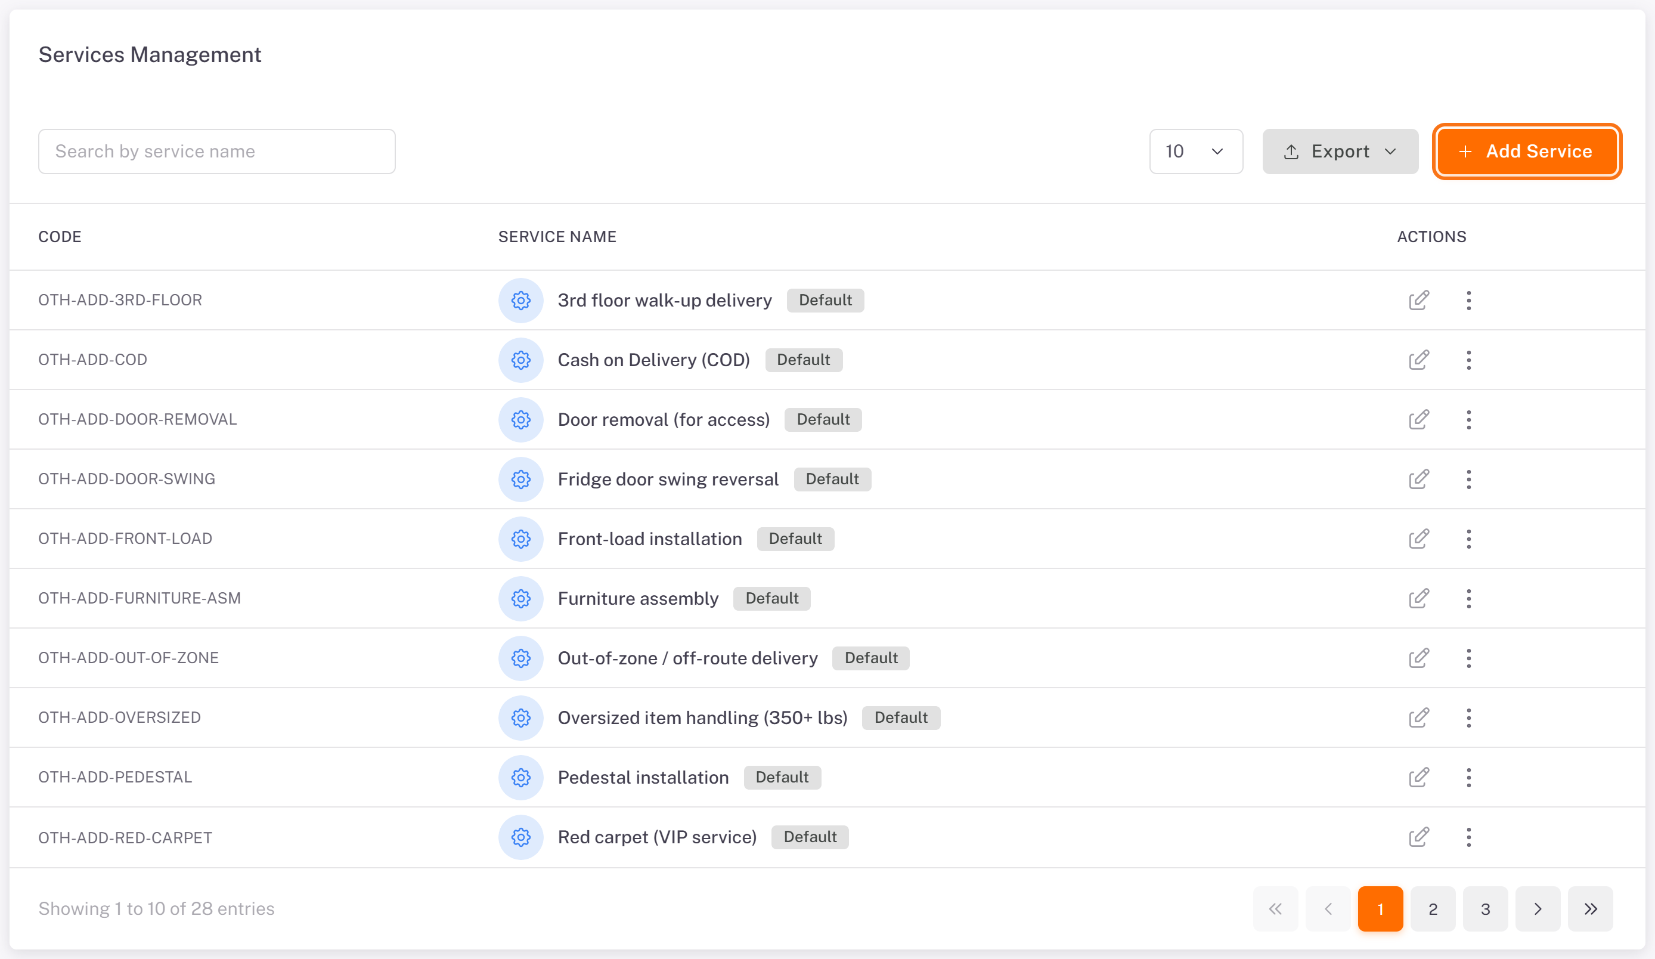
Task: Click the Default badge on Front-load installation
Action: click(x=795, y=539)
